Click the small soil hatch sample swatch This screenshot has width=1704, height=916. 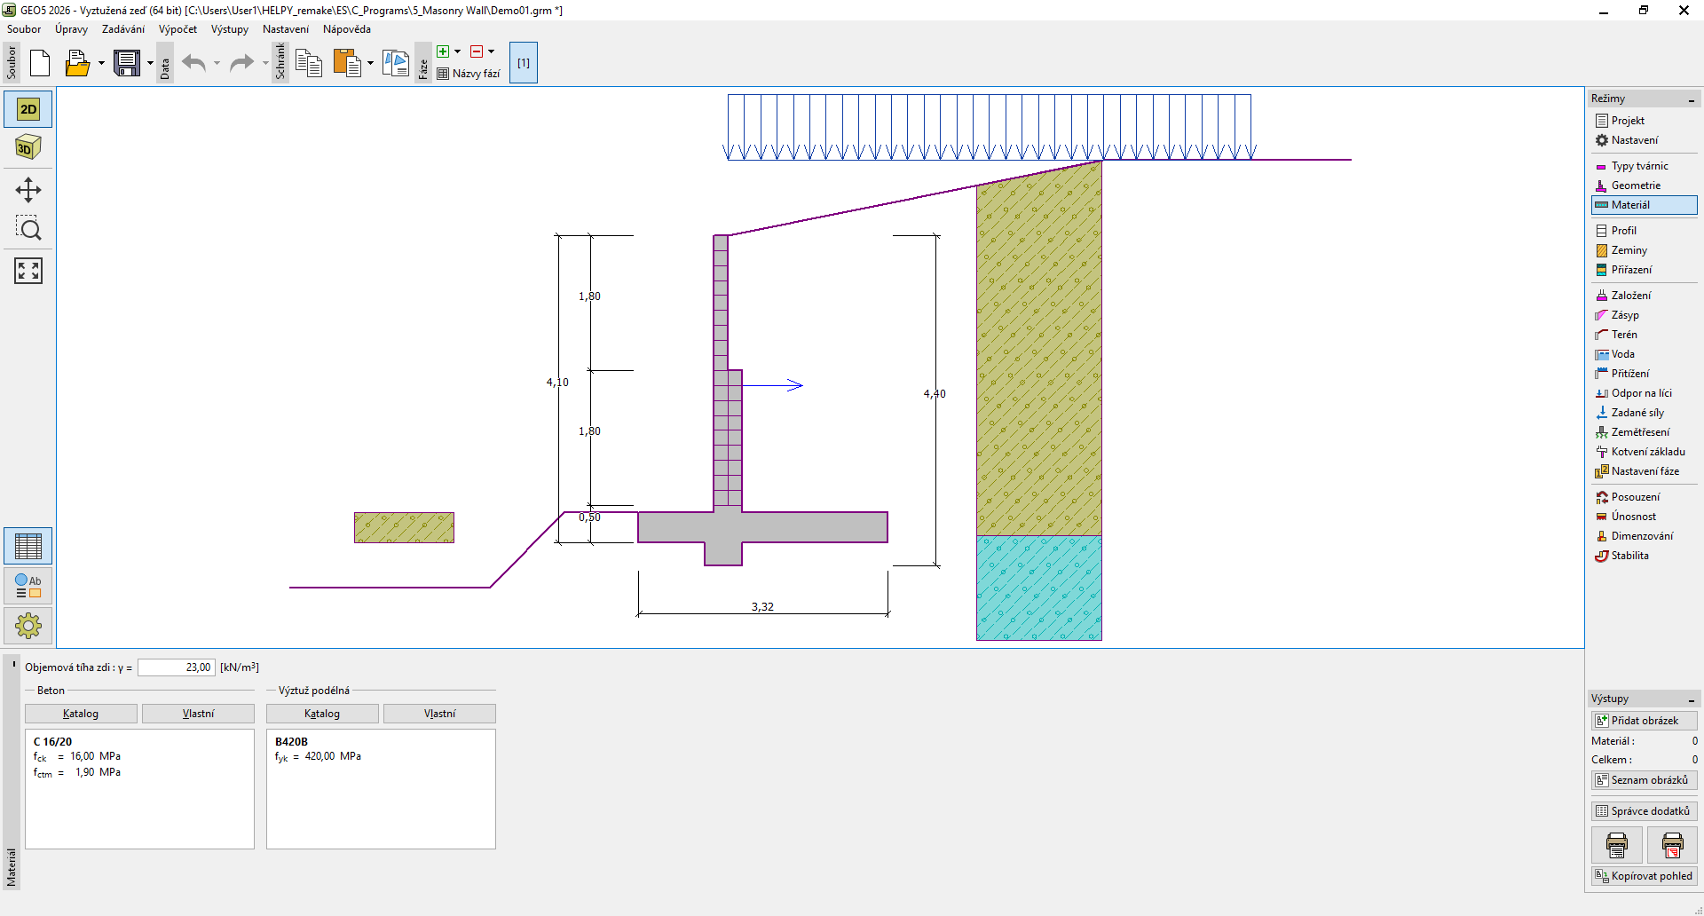[x=404, y=527]
